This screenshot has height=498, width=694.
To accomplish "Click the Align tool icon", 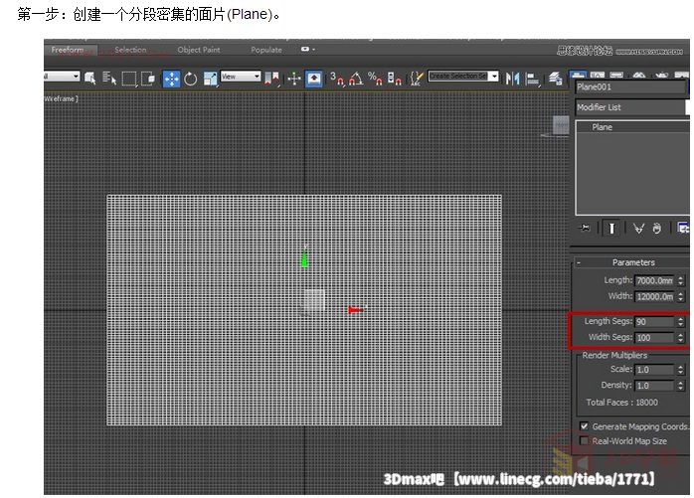I will (532, 79).
